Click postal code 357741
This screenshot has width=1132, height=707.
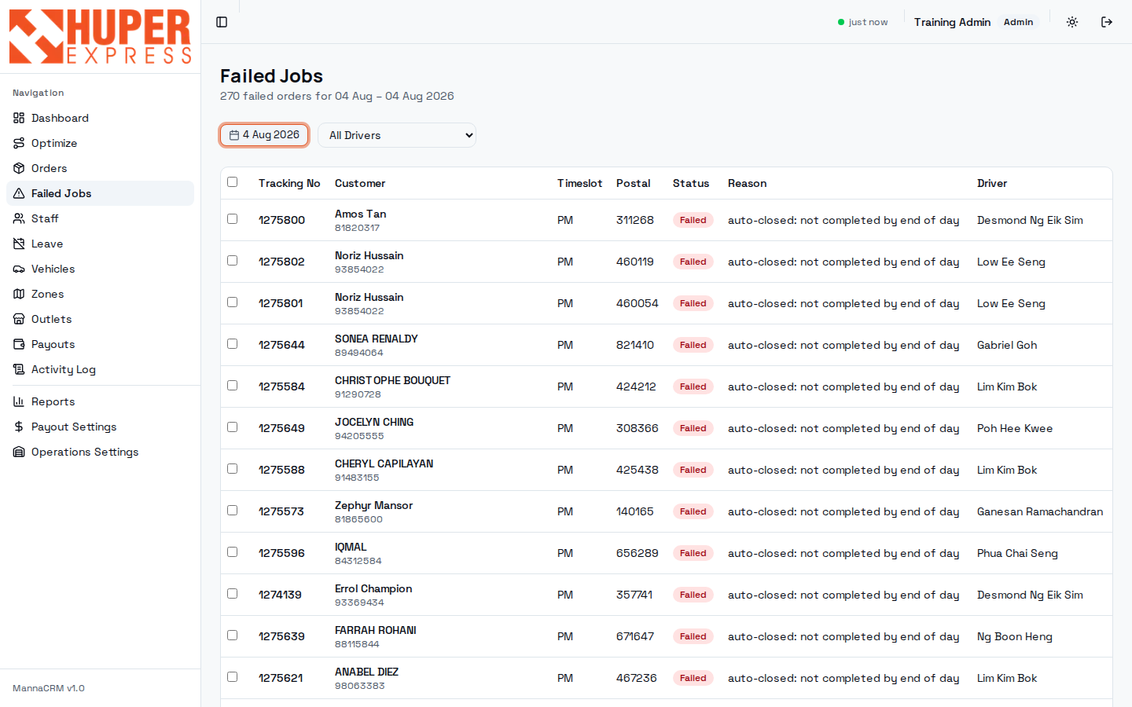[634, 595]
